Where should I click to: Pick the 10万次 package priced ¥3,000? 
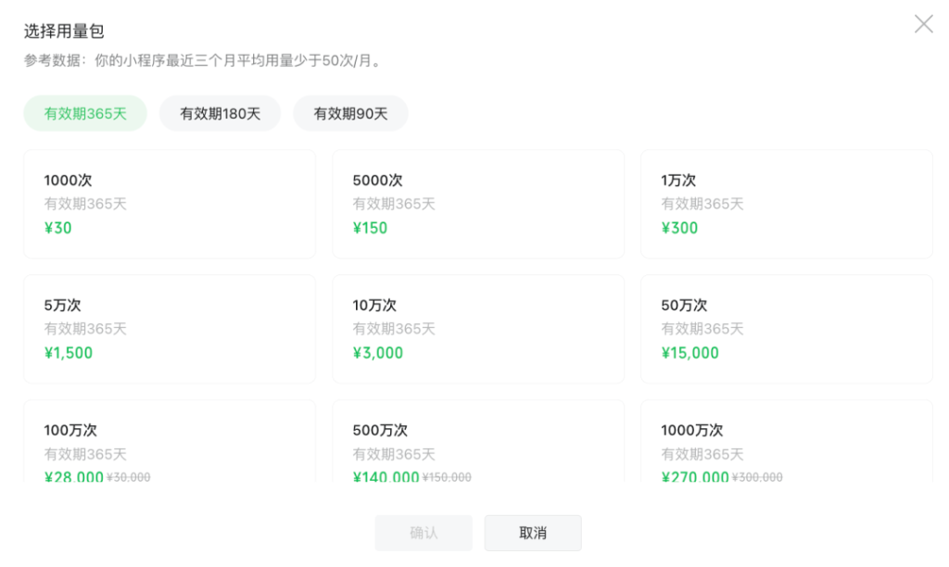click(478, 329)
